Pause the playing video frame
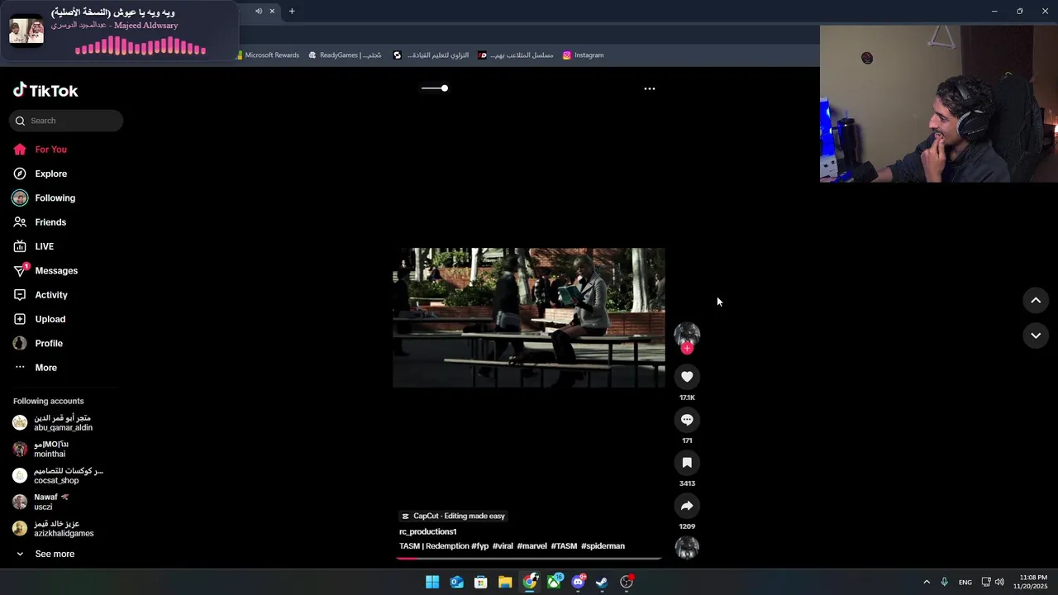Viewport: 1058px width, 595px height. coord(529,318)
